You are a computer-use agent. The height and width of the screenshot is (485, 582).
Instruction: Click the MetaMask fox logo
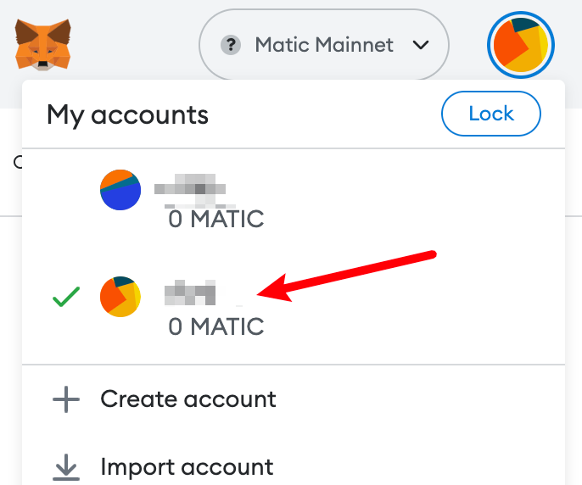[x=42, y=45]
